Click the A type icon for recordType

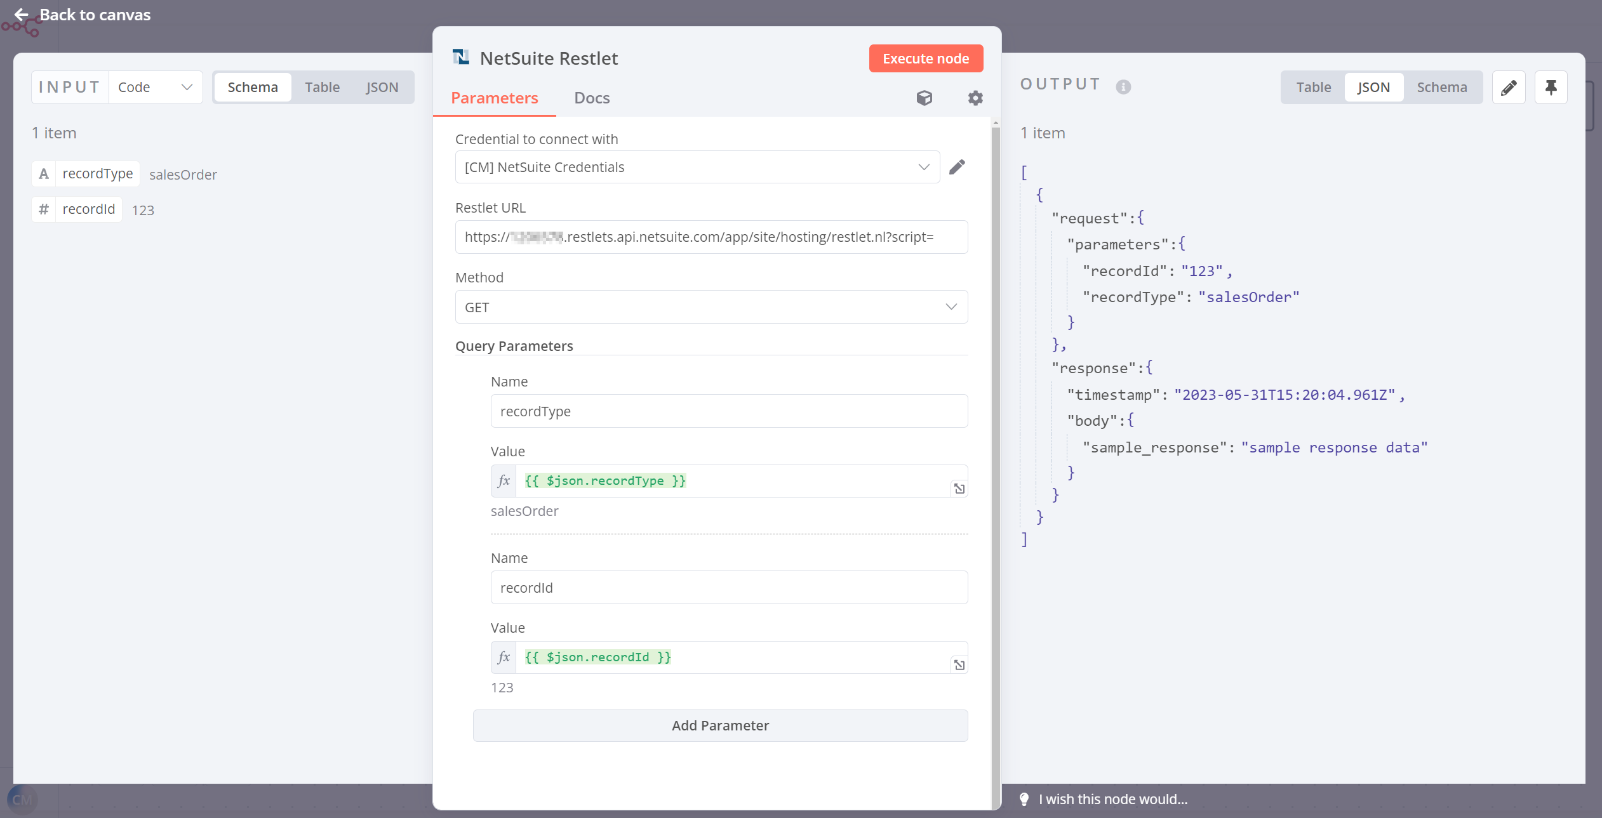[44, 174]
